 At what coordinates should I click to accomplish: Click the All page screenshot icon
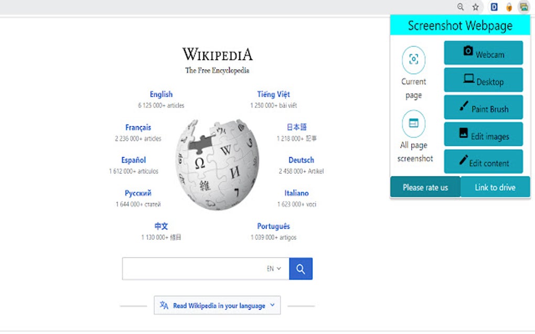(x=413, y=123)
